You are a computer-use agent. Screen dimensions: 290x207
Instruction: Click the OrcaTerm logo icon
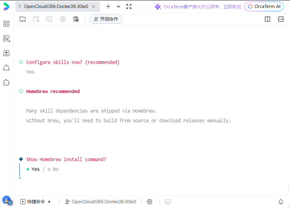[6, 6]
